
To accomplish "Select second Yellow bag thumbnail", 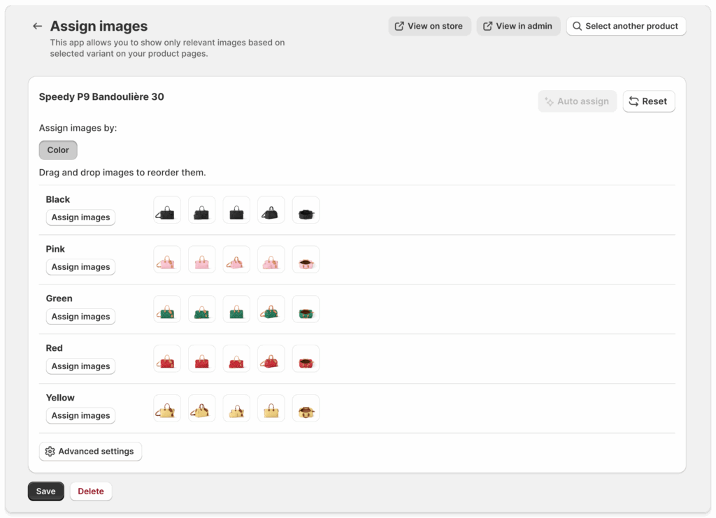I will click(x=202, y=408).
